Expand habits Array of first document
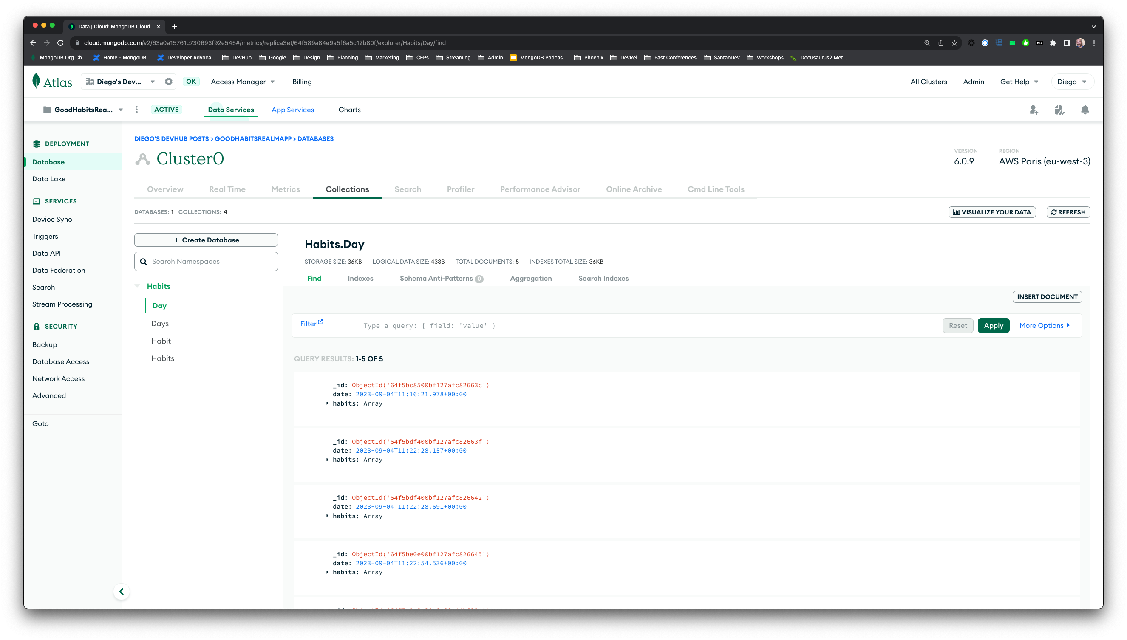1127x640 pixels. [x=328, y=403]
